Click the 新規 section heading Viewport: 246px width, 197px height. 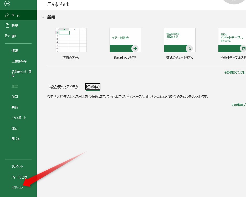(51, 17)
